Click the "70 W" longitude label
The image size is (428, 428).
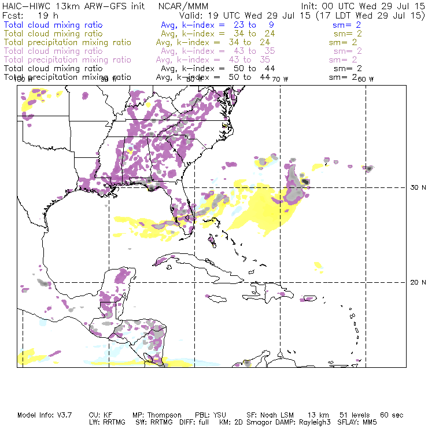(280, 79)
